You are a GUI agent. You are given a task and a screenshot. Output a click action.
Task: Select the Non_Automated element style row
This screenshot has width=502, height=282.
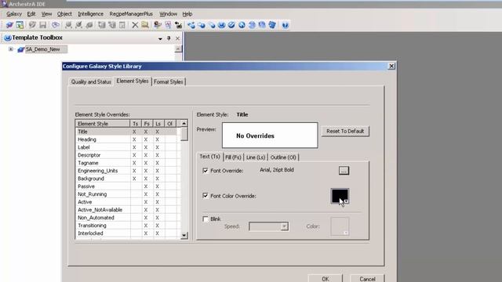coord(125,218)
